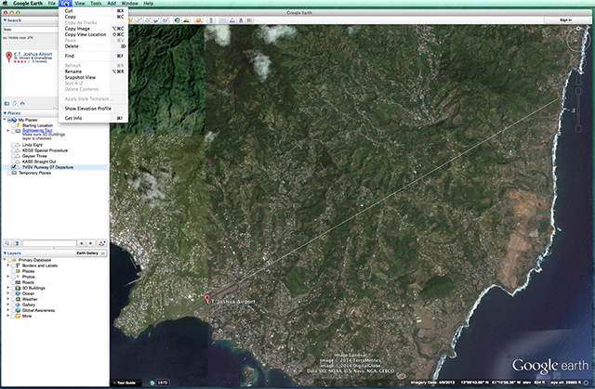
Task: Collapse the My Places tree node
Action: (x=5, y=120)
